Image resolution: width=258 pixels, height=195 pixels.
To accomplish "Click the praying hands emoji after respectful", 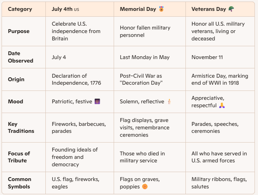I will [x=222, y=105].
